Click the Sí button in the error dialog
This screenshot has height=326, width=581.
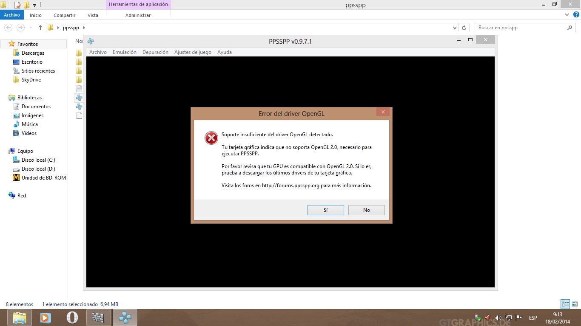pos(325,210)
